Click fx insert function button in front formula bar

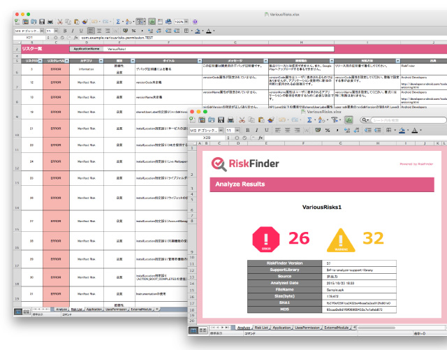point(261,138)
